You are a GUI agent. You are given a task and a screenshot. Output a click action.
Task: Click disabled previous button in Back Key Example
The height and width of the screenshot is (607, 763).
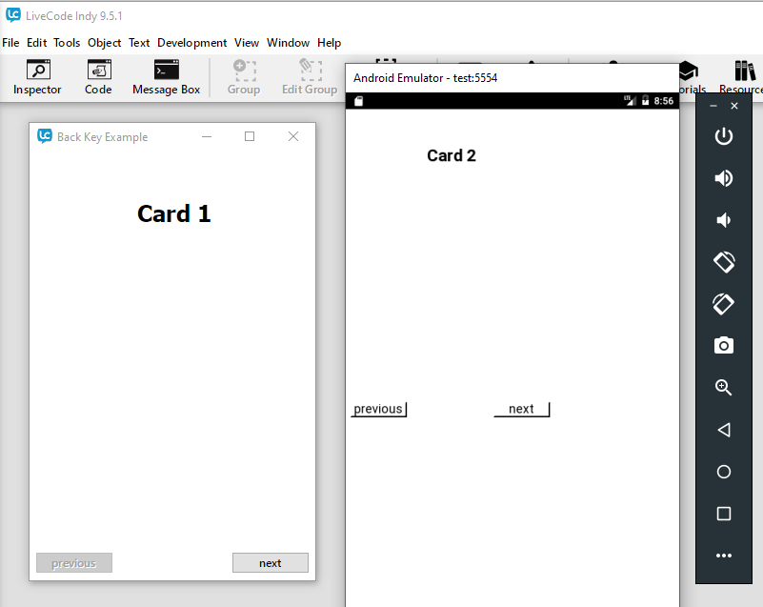[74, 563]
